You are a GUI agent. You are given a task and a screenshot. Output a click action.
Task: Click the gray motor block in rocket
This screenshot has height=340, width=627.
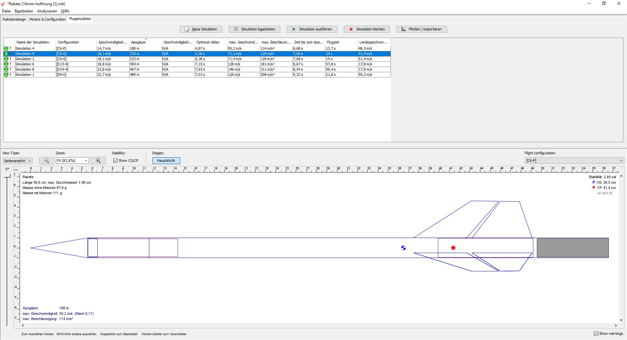tap(572, 248)
